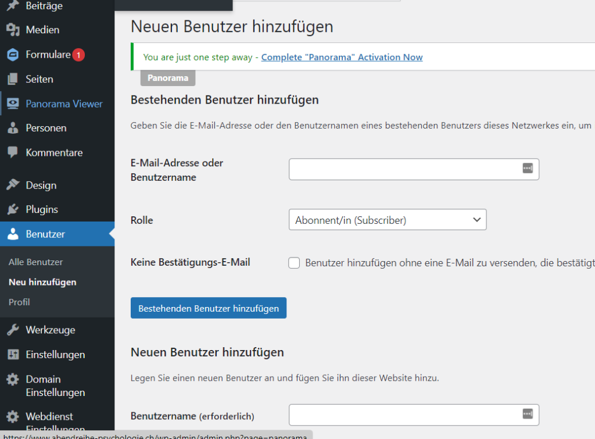Open Alle Benutzer submenu item

click(x=35, y=262)
